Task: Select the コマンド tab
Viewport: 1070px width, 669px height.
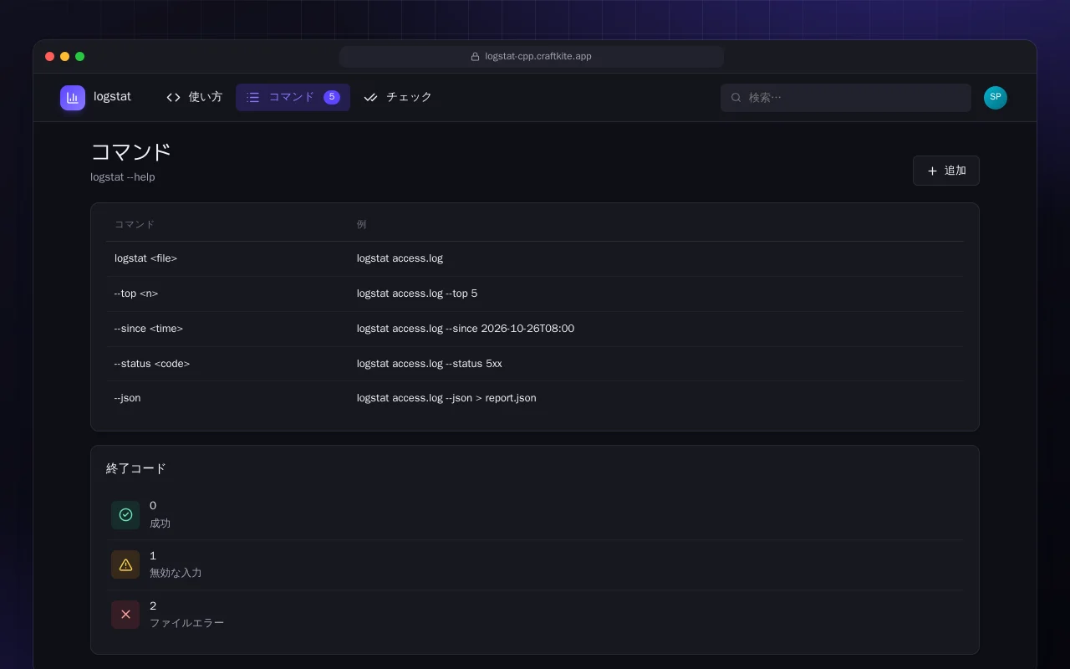Action: tap(293, 97)
